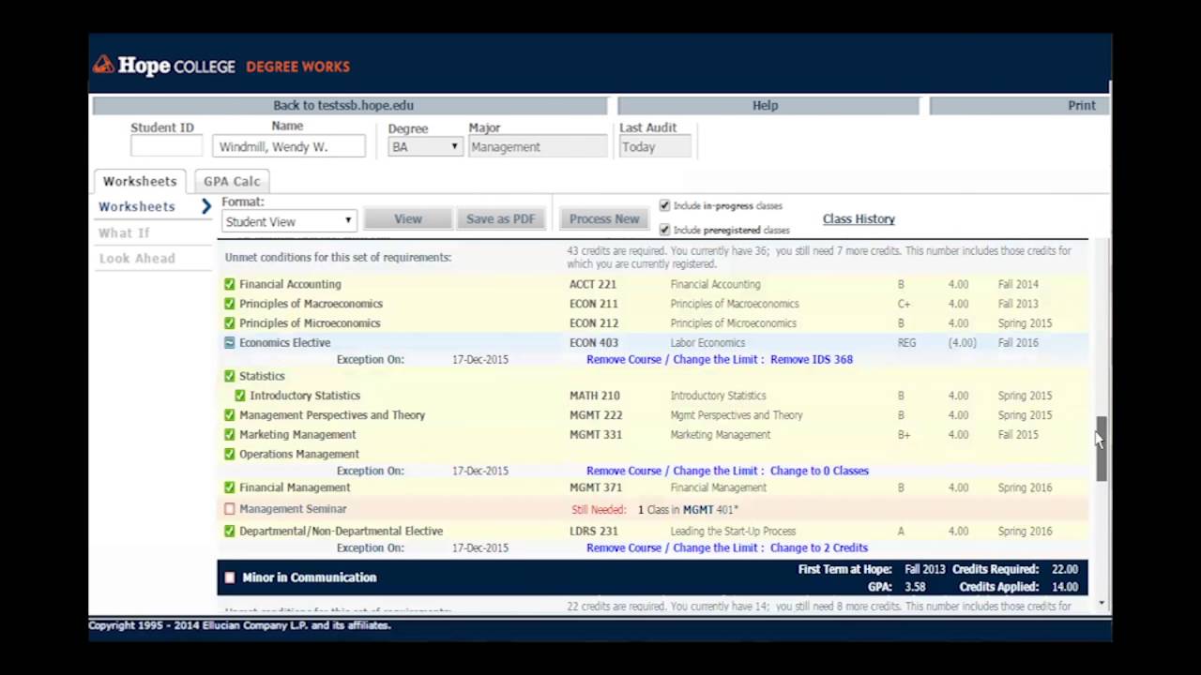Click course code MGMT 331
This screenshot has width=1201, height=675.
tap(596, 435)
